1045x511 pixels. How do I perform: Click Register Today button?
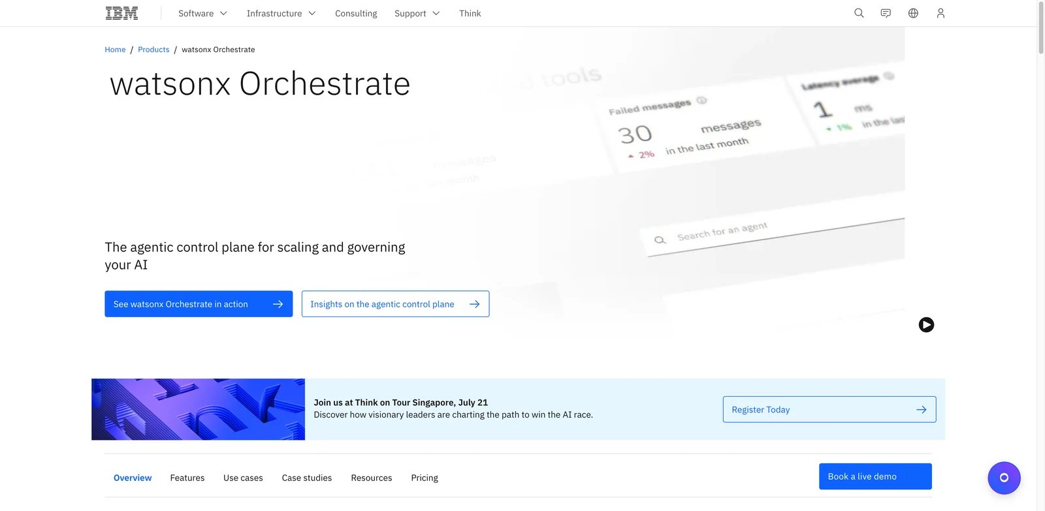point(829,409)
